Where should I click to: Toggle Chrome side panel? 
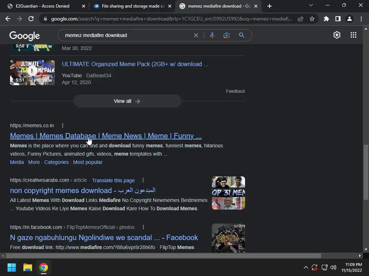(338, 19)
